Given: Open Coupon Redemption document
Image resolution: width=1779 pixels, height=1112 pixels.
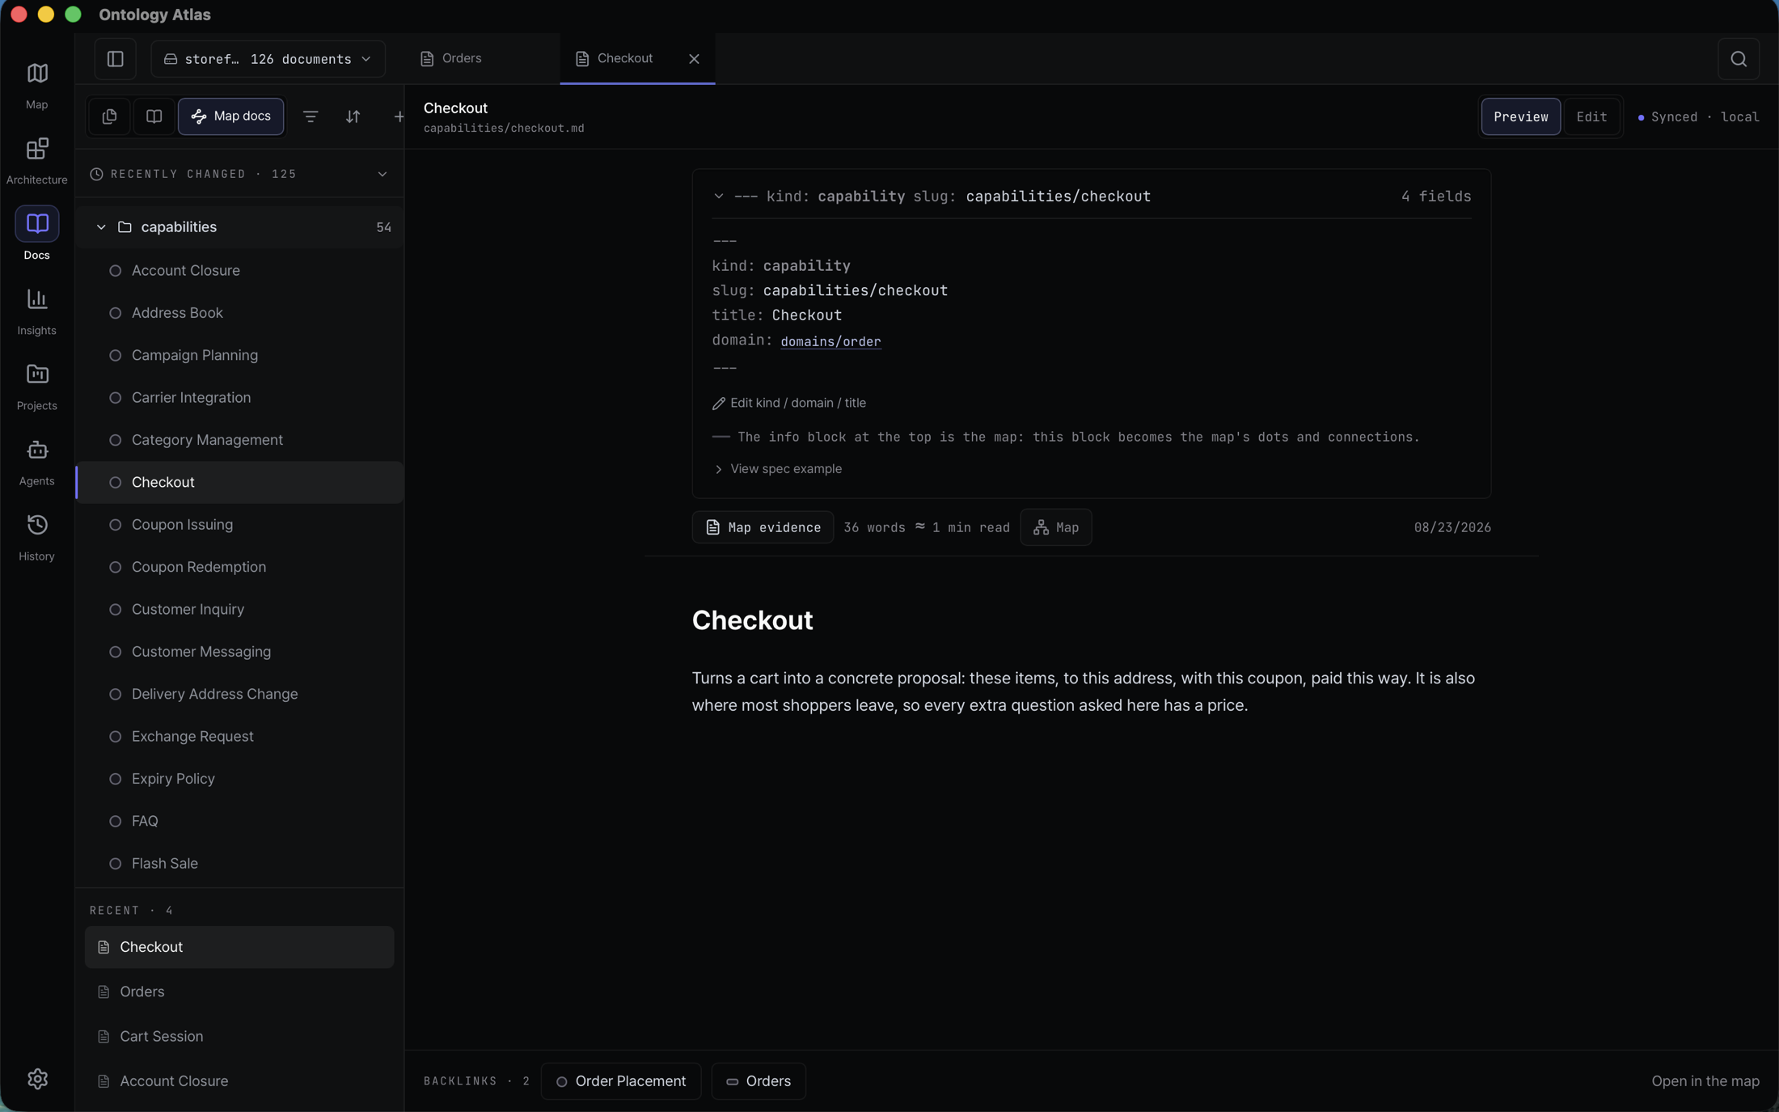Looking at the screenshot, I should pyautogui.click(x=240, y=567).
